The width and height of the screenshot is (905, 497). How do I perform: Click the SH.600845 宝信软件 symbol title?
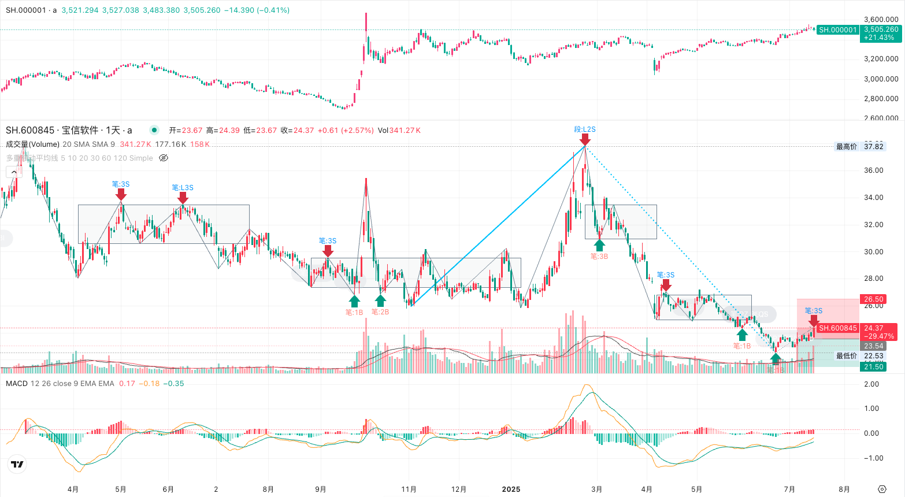click(69, 130)
